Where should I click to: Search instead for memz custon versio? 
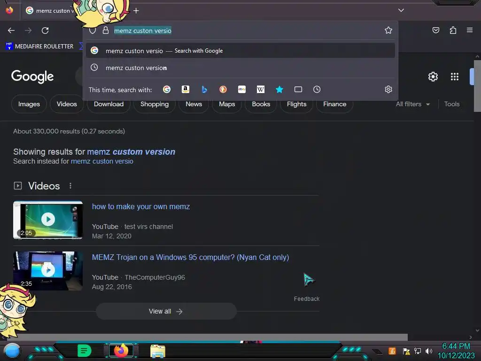(102, 161)
